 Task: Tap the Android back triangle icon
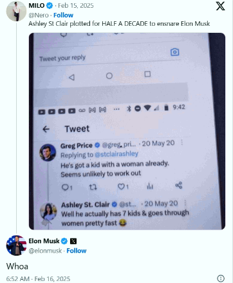tap(71, 77)
